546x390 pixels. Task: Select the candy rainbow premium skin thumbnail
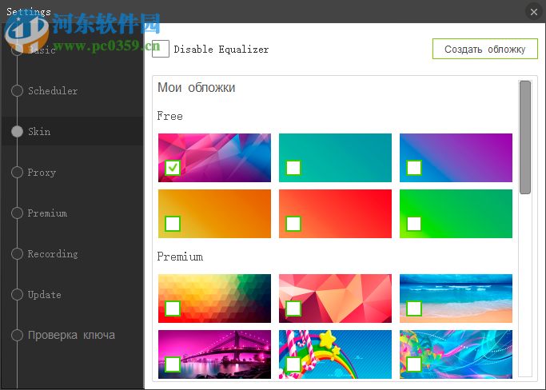(335, 355)
